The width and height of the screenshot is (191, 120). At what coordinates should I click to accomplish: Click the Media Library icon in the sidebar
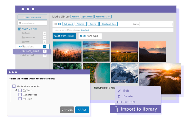[19, 29]
